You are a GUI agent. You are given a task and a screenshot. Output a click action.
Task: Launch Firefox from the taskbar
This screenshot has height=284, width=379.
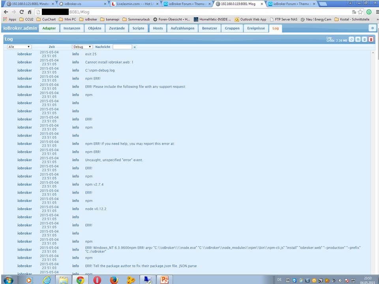(114, 280)
